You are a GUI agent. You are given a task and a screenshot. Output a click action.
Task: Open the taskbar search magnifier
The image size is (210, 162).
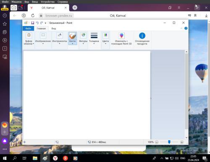pyautogui.click(x=15, y=158)
